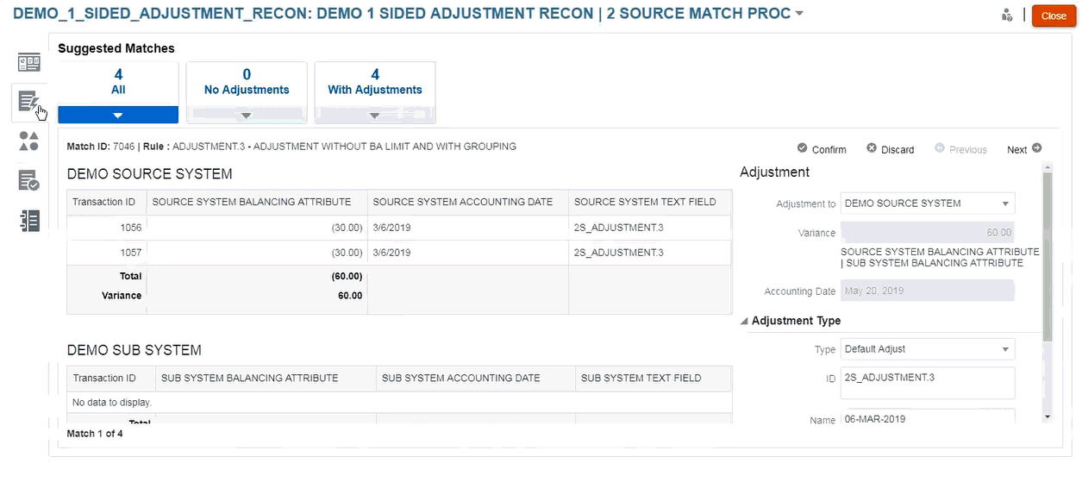Screen dimensions: 1082x482
Task: Collapse the Adjustment Type section
Action: pyautogui.click(x=745, y=321)
